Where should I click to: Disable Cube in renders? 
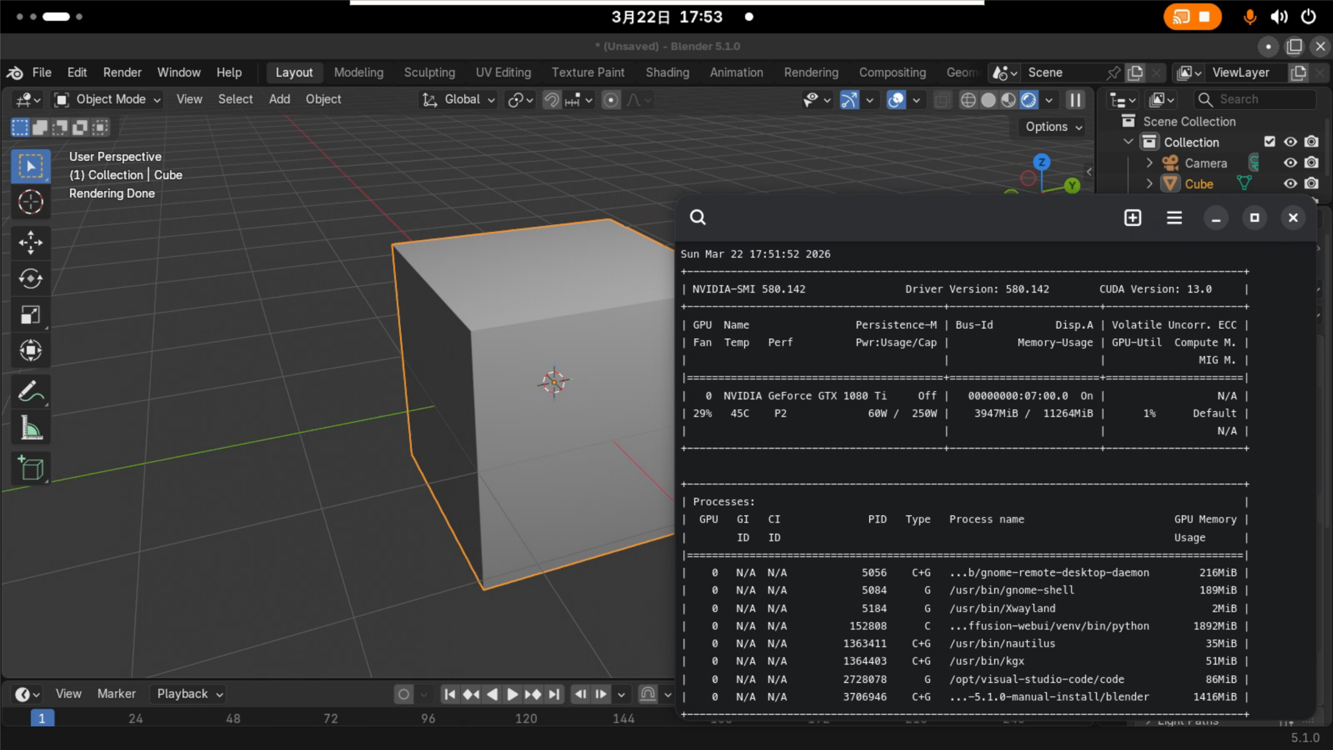pos(1311,184)
